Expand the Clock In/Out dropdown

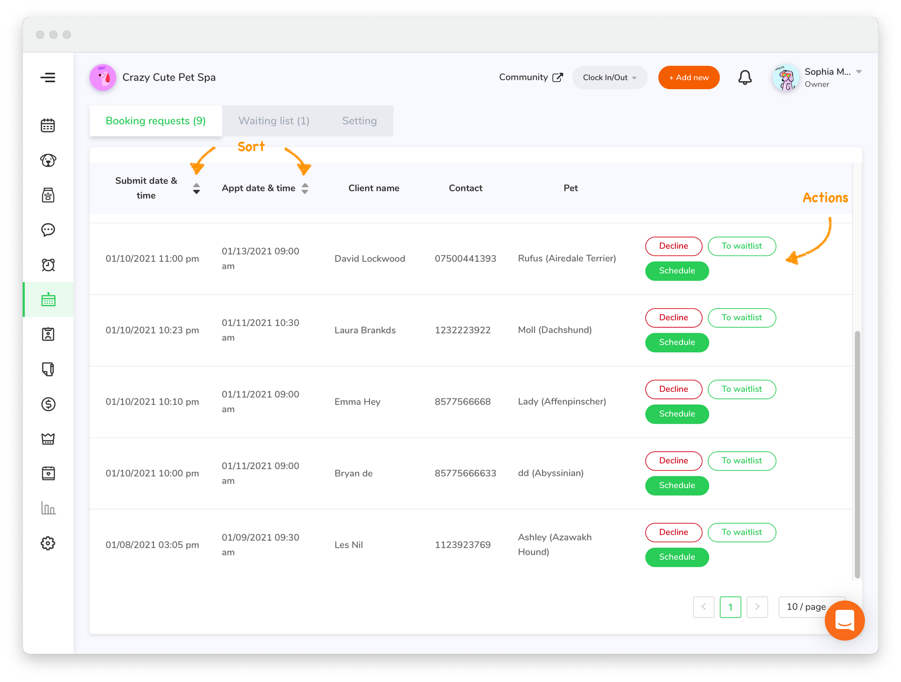click(610, 78)
